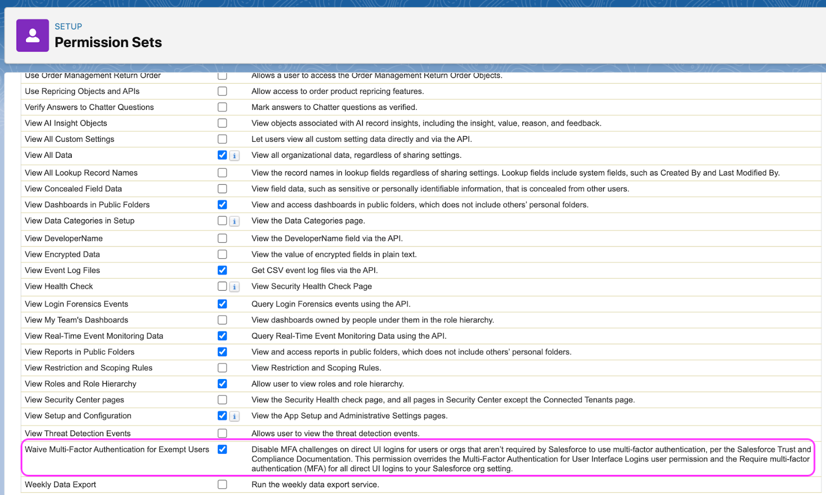Tick the View Health Check checkbox
Image resolution: width=826 pixels, height=495 pixels.
coord(223,286)
